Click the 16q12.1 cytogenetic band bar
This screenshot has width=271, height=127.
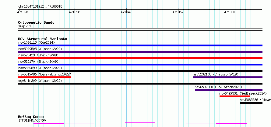[140, 29]
